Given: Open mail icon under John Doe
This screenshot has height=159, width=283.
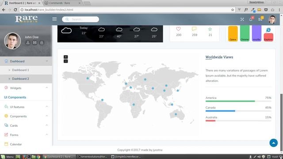Looking at the screenshot, I should point(34,42).
